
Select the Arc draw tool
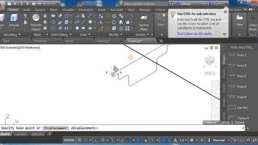click(x=90, y=16)
